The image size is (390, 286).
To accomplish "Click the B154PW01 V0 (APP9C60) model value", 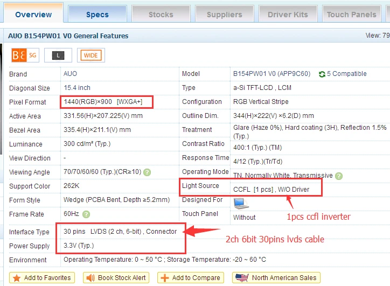I will 271,74.
